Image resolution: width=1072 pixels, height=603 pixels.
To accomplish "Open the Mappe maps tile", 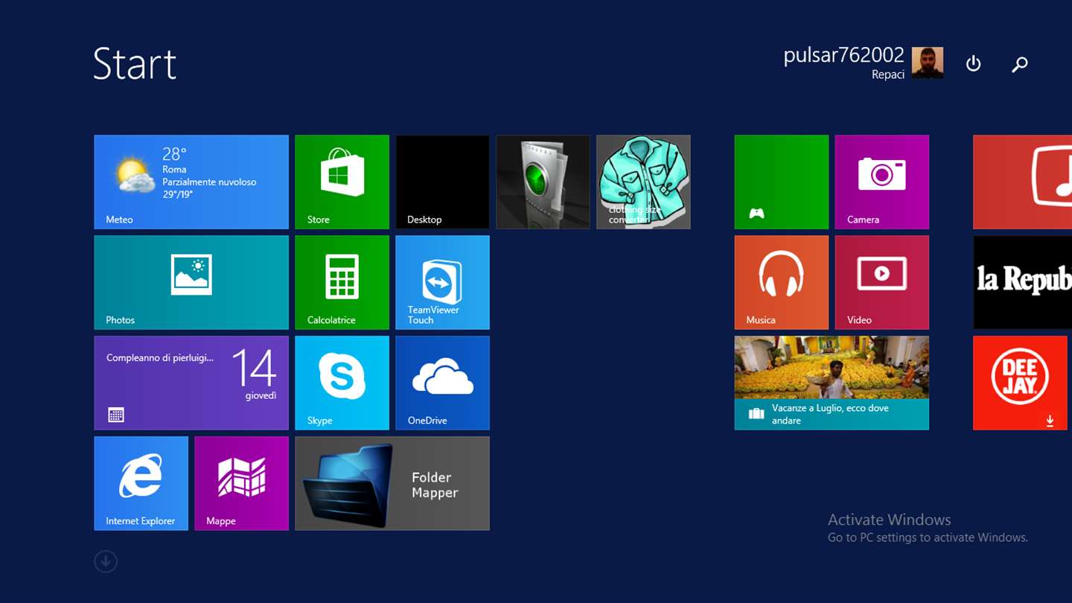I will pos(241,483).
